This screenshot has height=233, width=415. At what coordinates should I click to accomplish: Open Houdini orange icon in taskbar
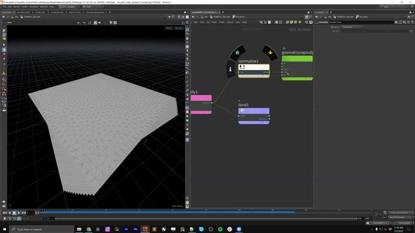145,229
